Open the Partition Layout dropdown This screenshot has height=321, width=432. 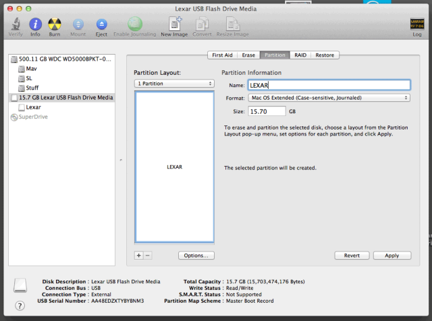[x=174, y=84]
